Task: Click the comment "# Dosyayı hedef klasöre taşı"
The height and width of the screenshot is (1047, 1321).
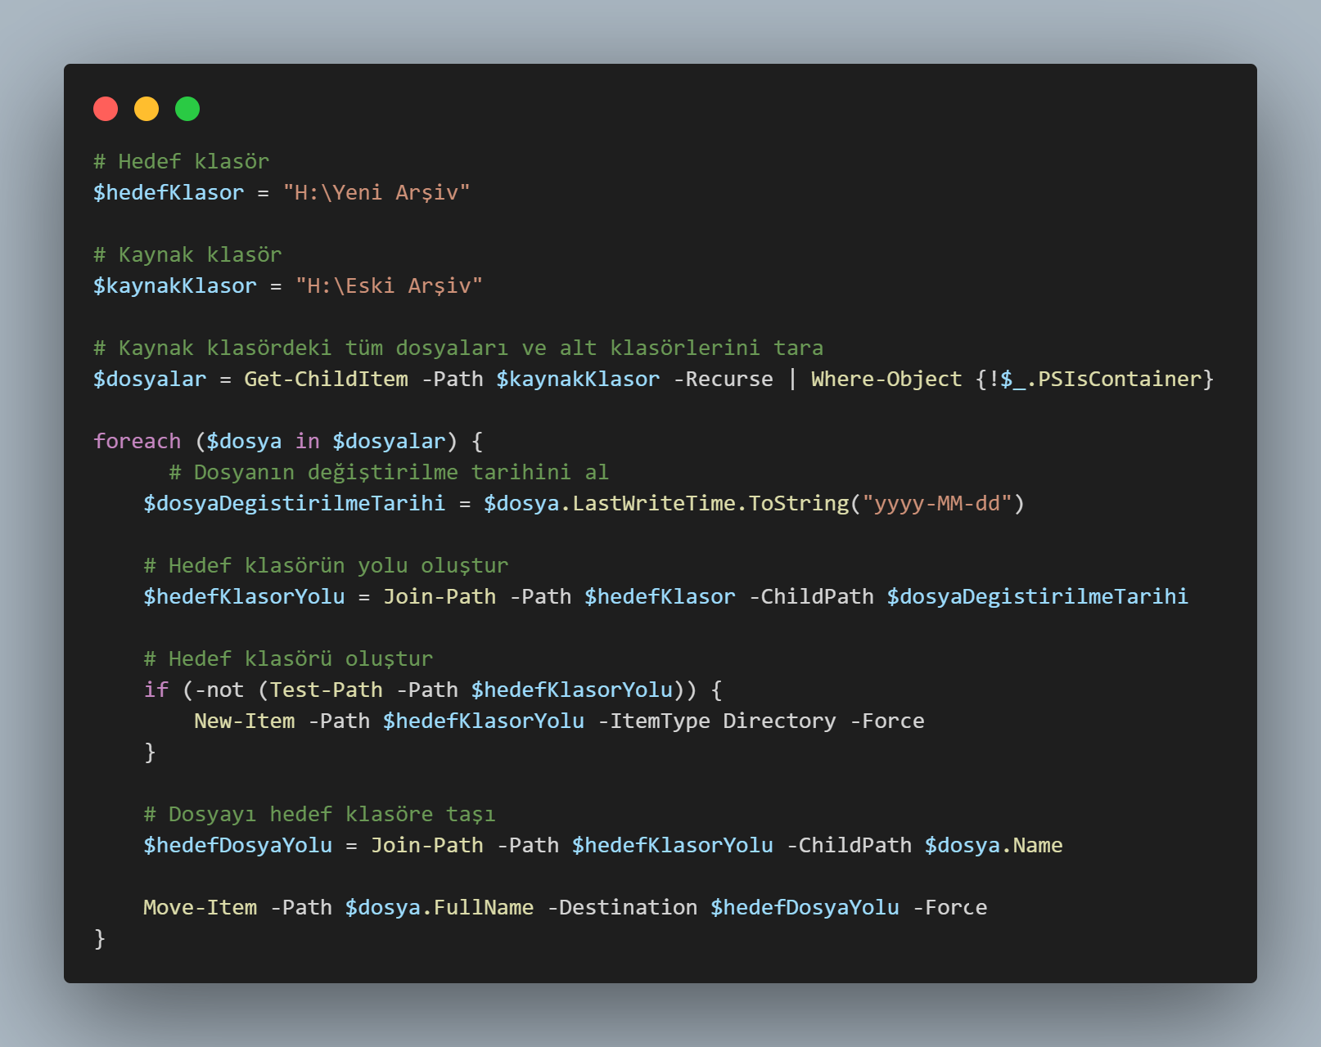Action: coord(320,814)
